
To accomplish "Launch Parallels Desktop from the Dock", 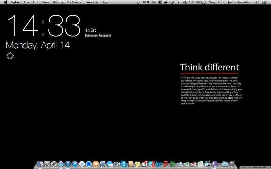I will coord(151,164).
